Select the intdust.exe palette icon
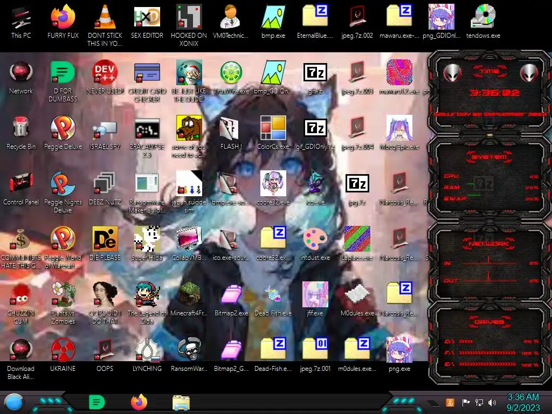Image resolution: width=552 pixels, height=414 pixels. [x=315, y=245]
